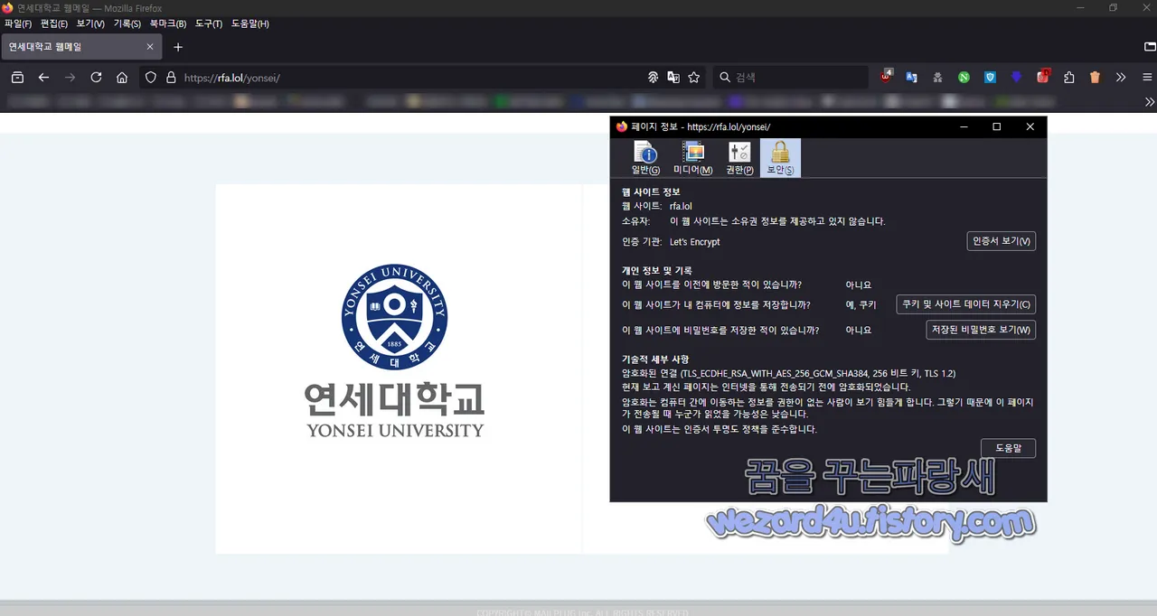
Task: Toggle reader view in the toolbar
Action: coord(653,78)
